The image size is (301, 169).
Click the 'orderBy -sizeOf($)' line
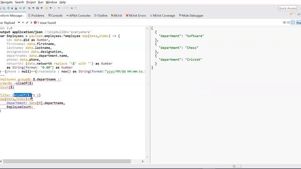pos(16,84)
